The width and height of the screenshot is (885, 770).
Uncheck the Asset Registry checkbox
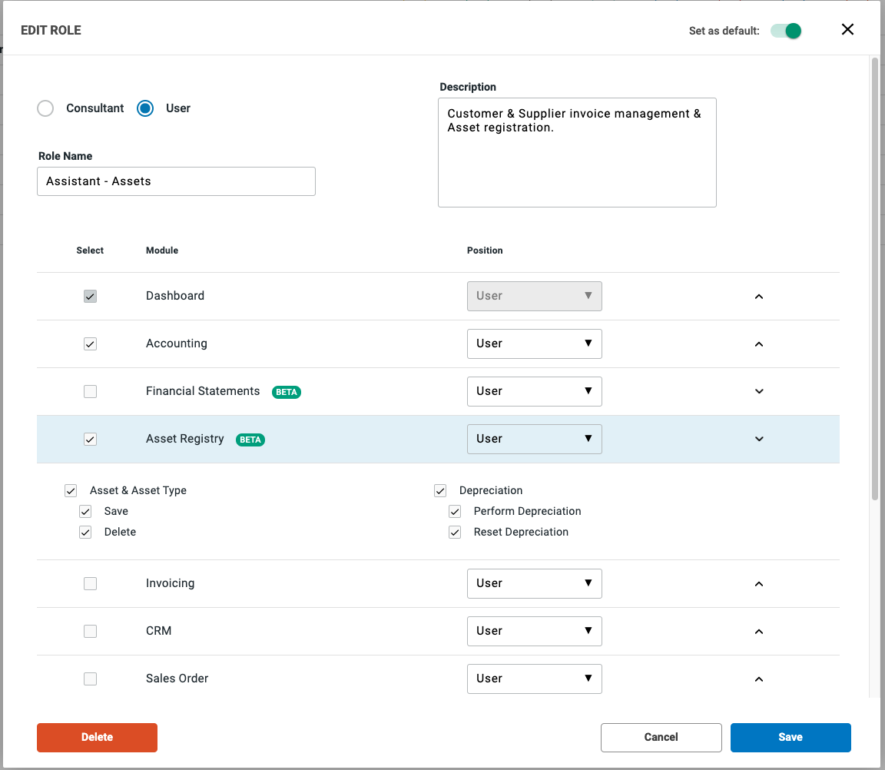click(90, 440)
